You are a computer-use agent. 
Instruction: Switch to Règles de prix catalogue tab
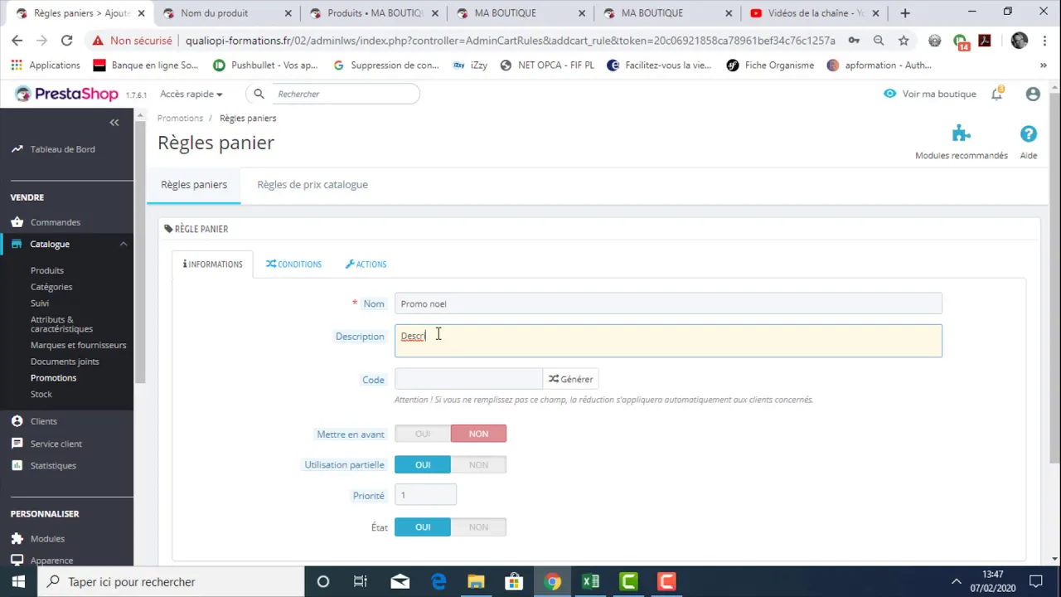click(312, 184)
